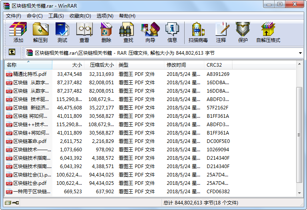Click the PDF icon of 一种用于区块链...

coord(9,192)
